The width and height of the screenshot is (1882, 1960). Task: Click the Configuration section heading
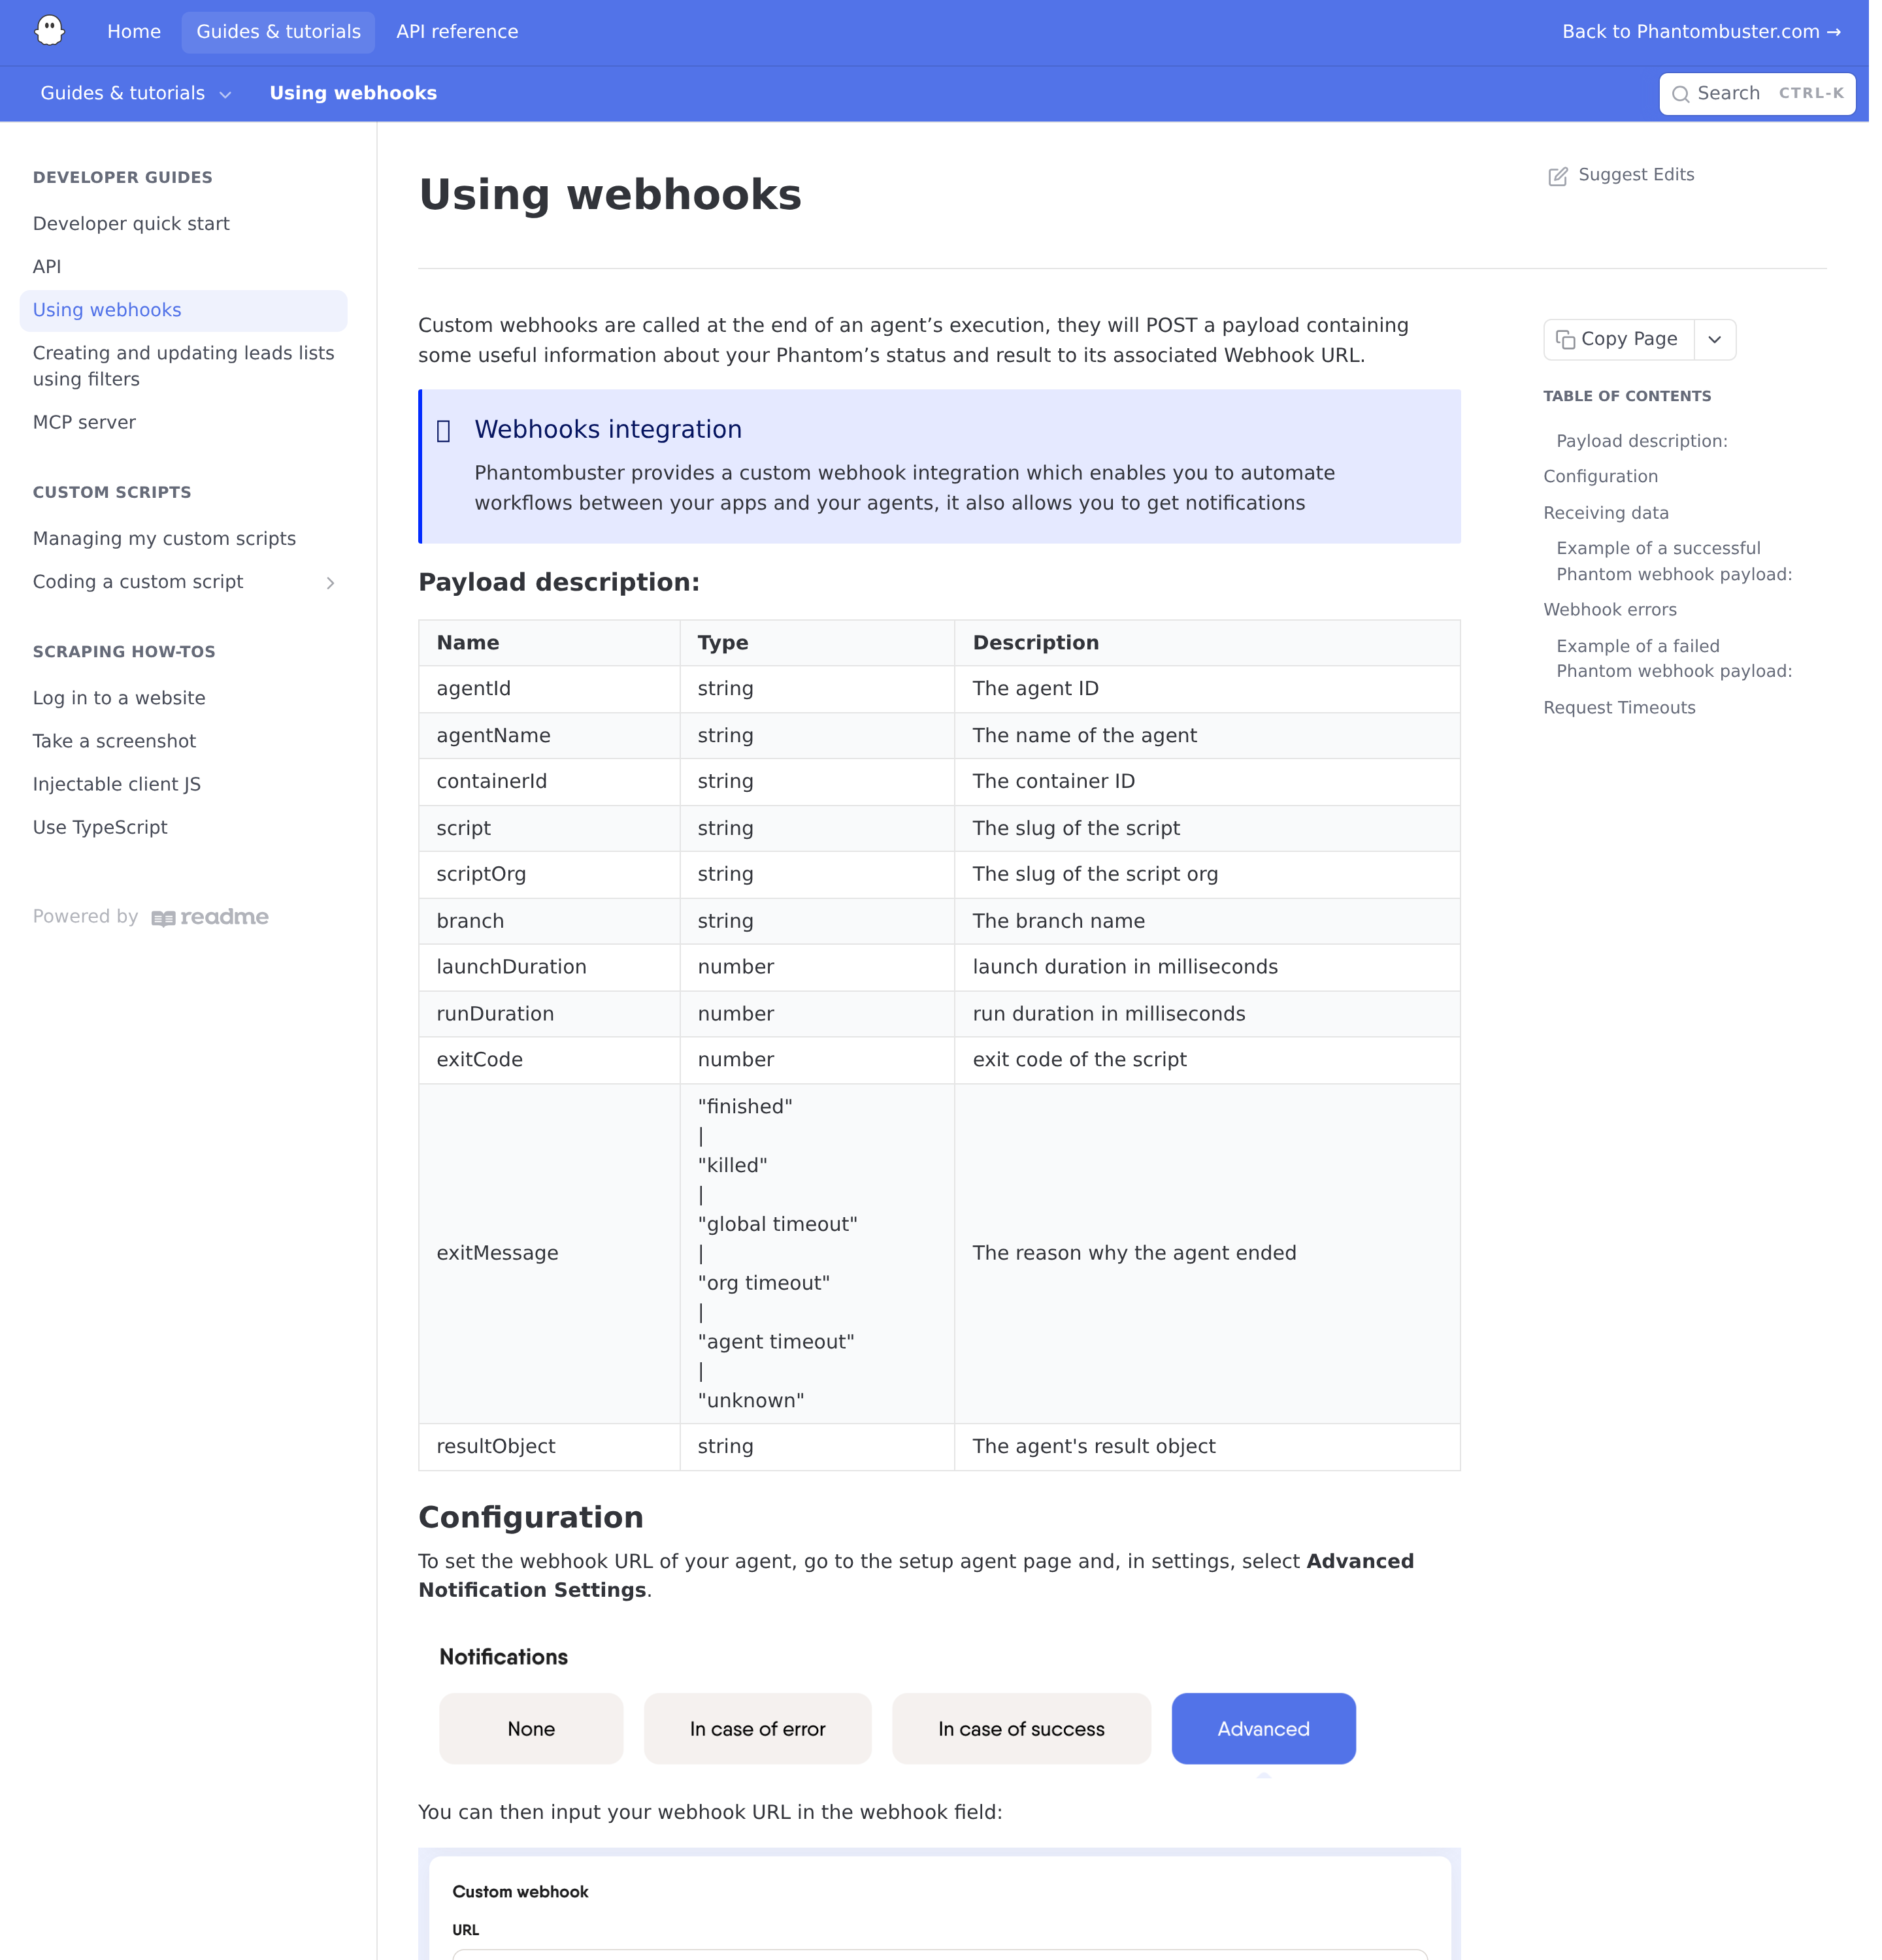(x=530, y=1517)
